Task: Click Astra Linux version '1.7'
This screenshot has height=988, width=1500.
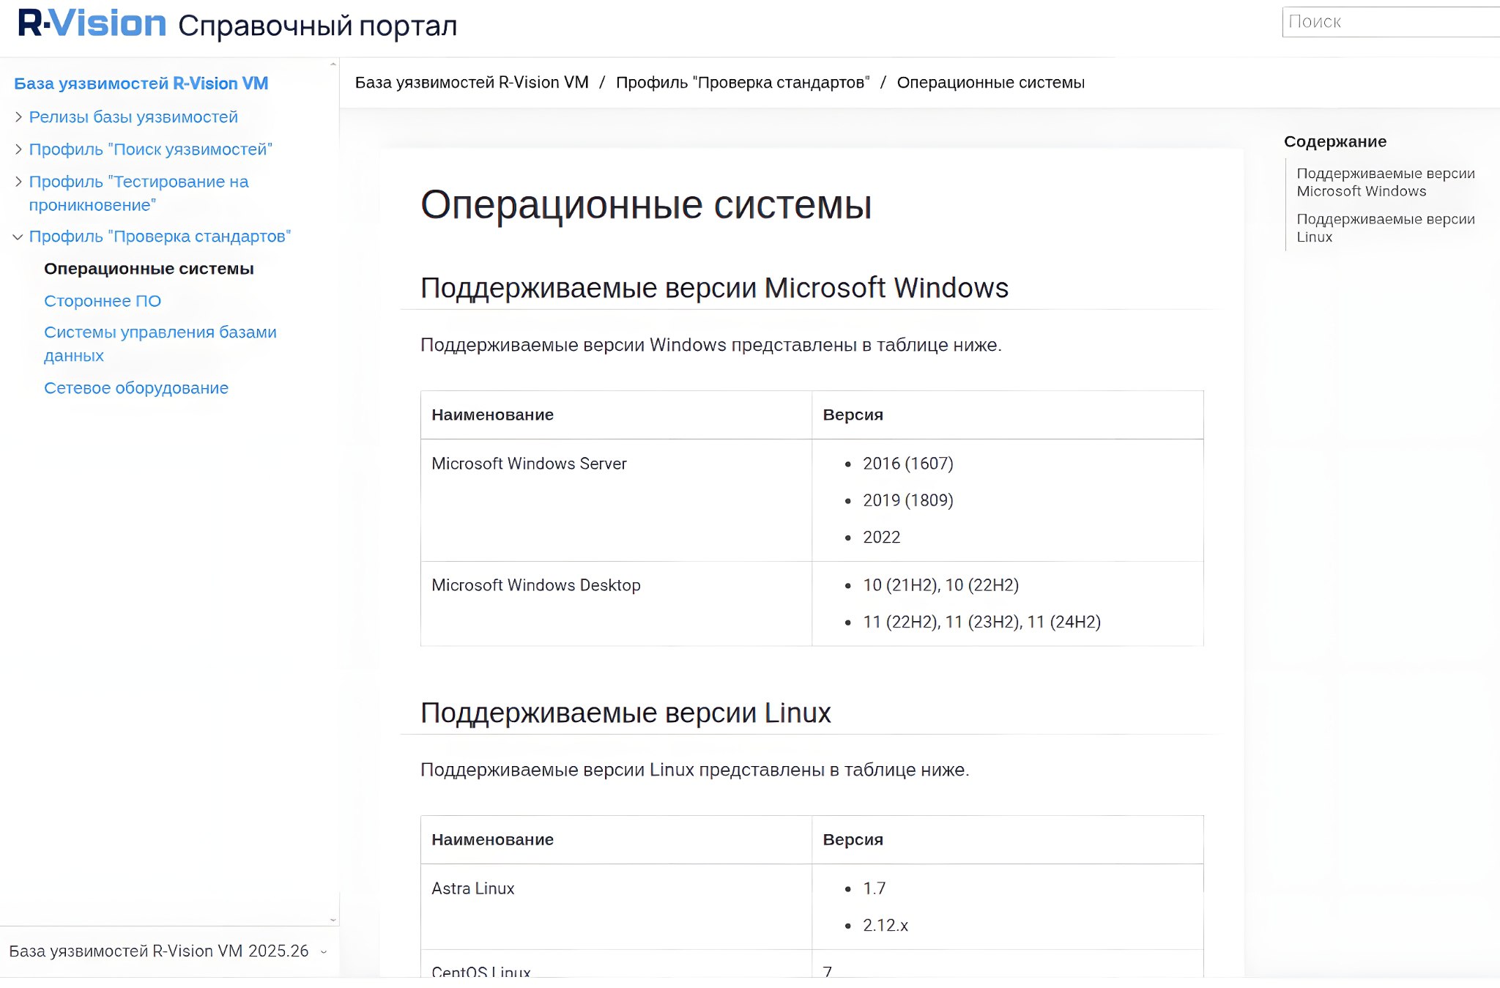Action: (875, 888)
